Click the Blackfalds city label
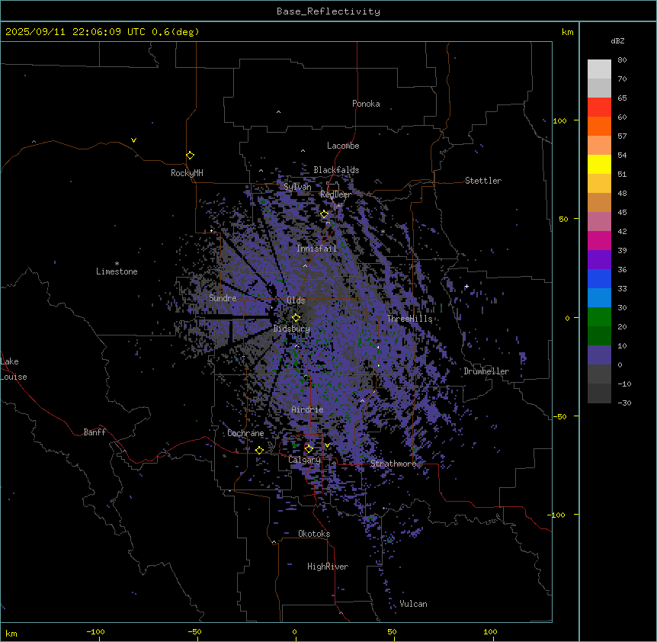This screenshot has width=657, height=642. point(336,170)
